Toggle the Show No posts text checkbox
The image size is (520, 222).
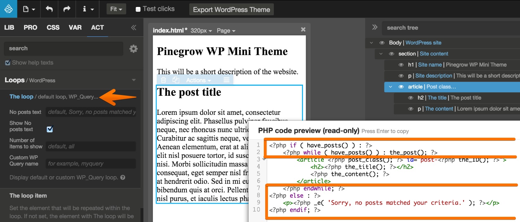[x=50, y=129]
